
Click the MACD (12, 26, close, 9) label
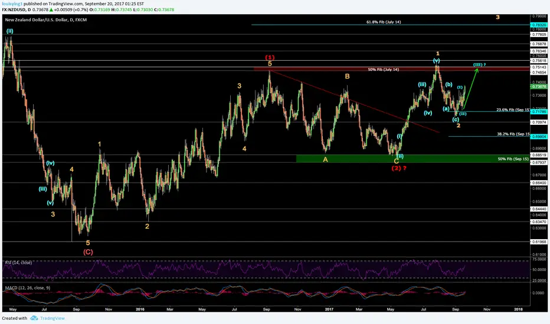28,288
